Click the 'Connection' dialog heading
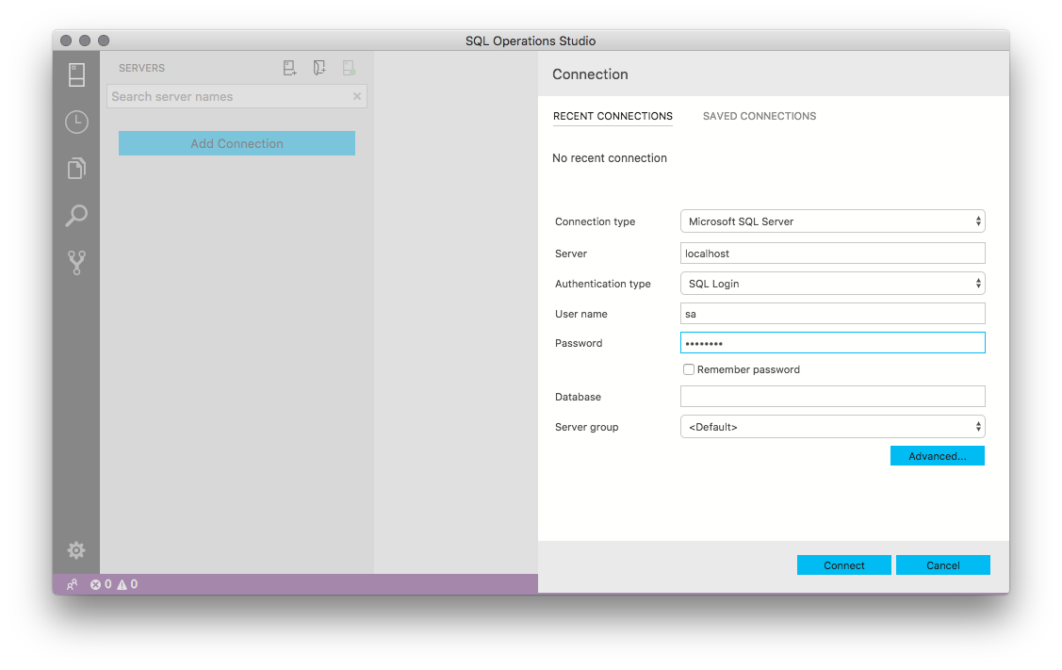 [590, 74]
